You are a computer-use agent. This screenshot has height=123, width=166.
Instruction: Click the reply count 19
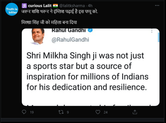32,112
